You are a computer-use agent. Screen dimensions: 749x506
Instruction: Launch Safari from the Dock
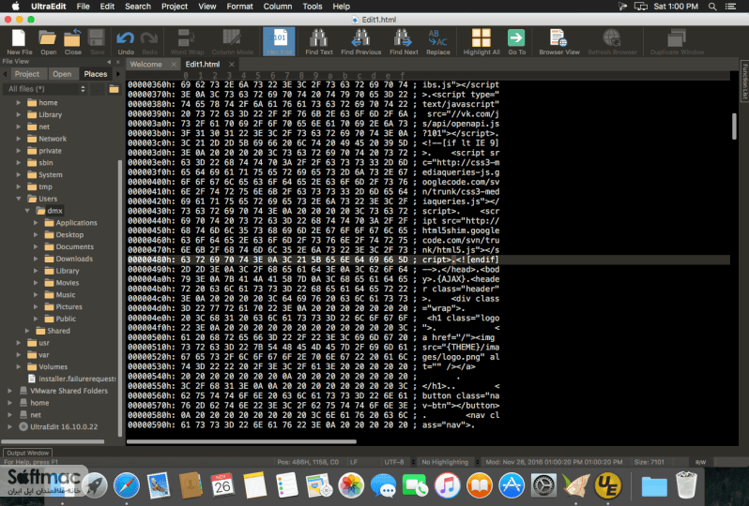126,486
